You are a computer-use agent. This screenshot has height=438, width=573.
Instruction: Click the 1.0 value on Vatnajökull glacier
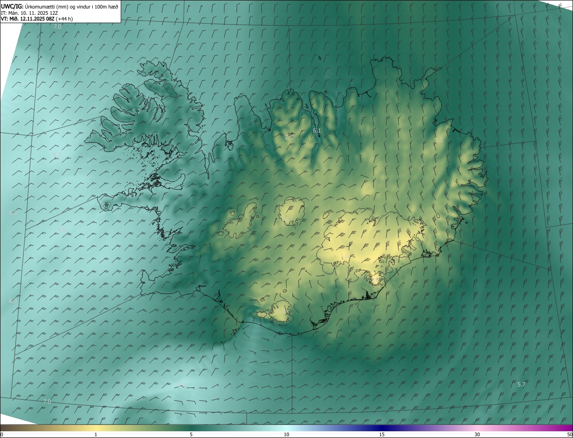point(344,256)
